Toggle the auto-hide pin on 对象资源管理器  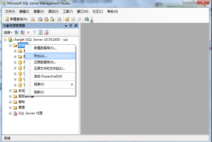click(71, 26)
